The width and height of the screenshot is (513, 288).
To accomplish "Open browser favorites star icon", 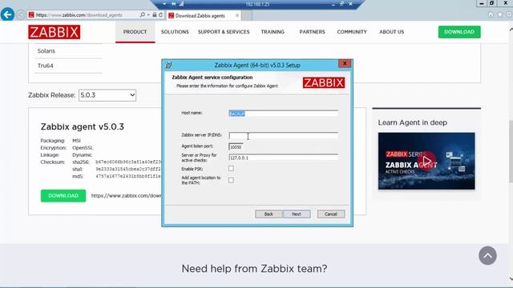I will [499, 14].
